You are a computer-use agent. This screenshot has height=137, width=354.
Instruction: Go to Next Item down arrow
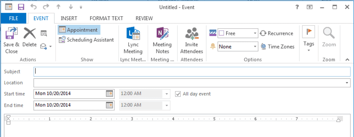pyautogui.click(x=71, y=7)
